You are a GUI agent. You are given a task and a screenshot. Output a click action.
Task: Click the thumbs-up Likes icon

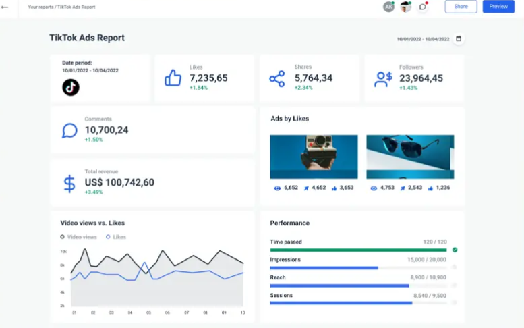coord(173,78)
